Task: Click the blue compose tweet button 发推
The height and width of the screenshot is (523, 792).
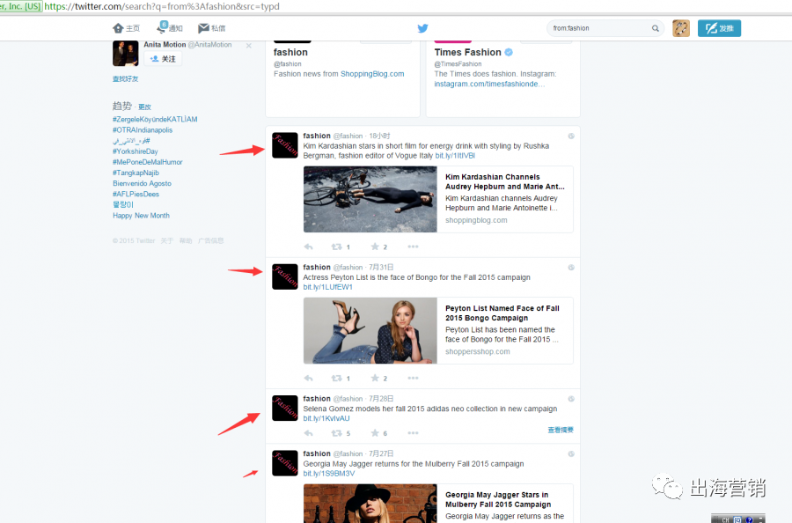Action: tap(719, 28)
